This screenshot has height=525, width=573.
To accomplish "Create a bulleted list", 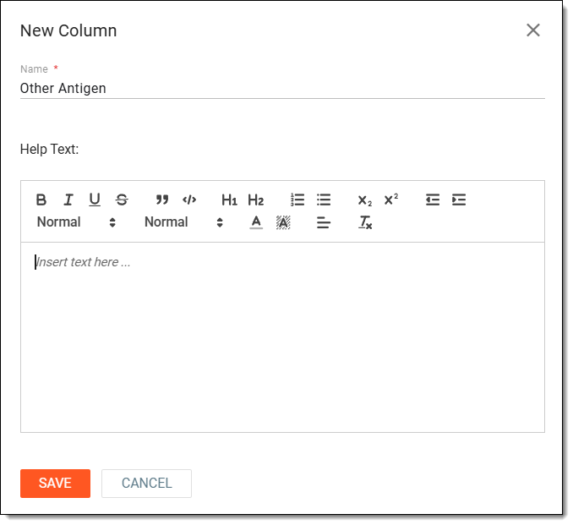I will click(x=324, y=200).
